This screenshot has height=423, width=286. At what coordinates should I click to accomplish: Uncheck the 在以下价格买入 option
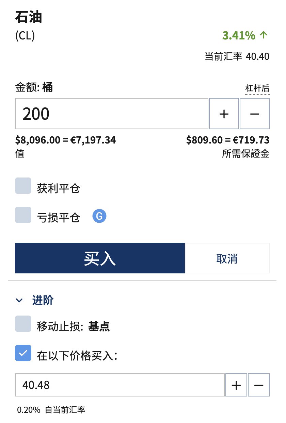click(22, 354)
